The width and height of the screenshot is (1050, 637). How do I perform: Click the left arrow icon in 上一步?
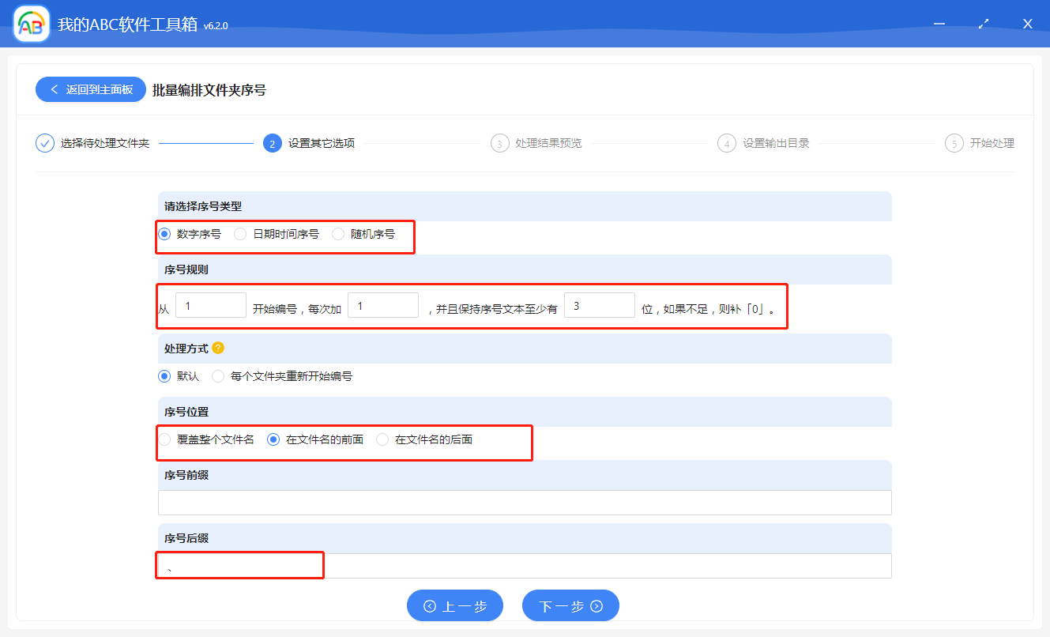tap(429, 605)
